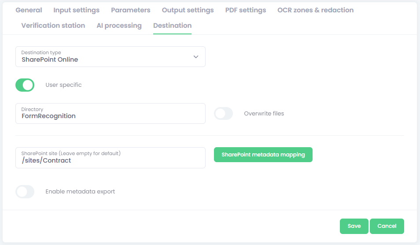This screenshot has width=420, height=245.
Task: Save the destination settings
Action: tap(354, 226)
